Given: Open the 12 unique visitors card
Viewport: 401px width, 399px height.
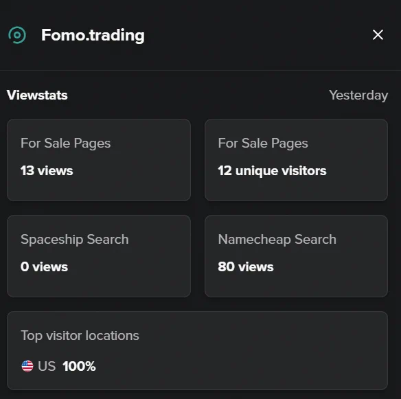Looking at the screenshot, I should (x=296, y=160).
